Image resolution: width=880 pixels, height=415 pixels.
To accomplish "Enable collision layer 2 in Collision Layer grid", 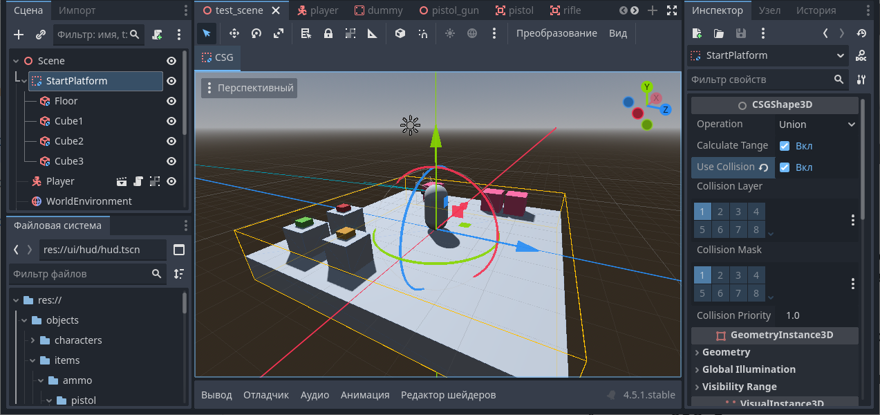I will coord(720,212).
